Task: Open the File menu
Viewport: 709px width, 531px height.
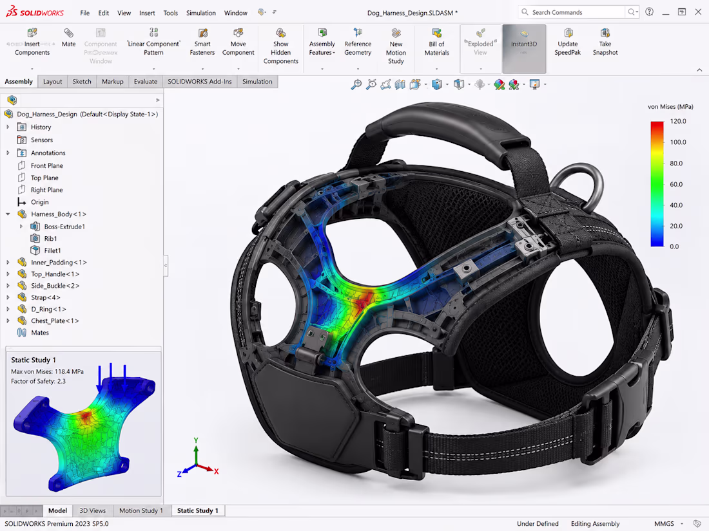Action: (x=85, y=13)
